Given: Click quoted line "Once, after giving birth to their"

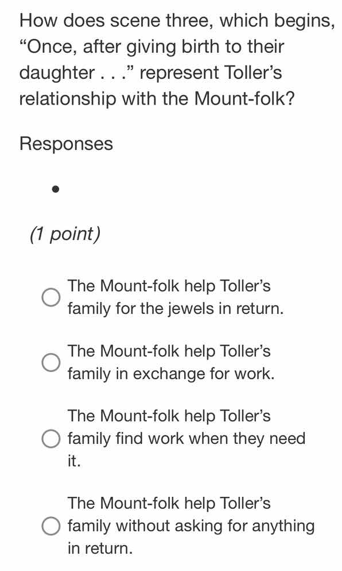Looking at the screenshot, I should [x=152, y=47].
